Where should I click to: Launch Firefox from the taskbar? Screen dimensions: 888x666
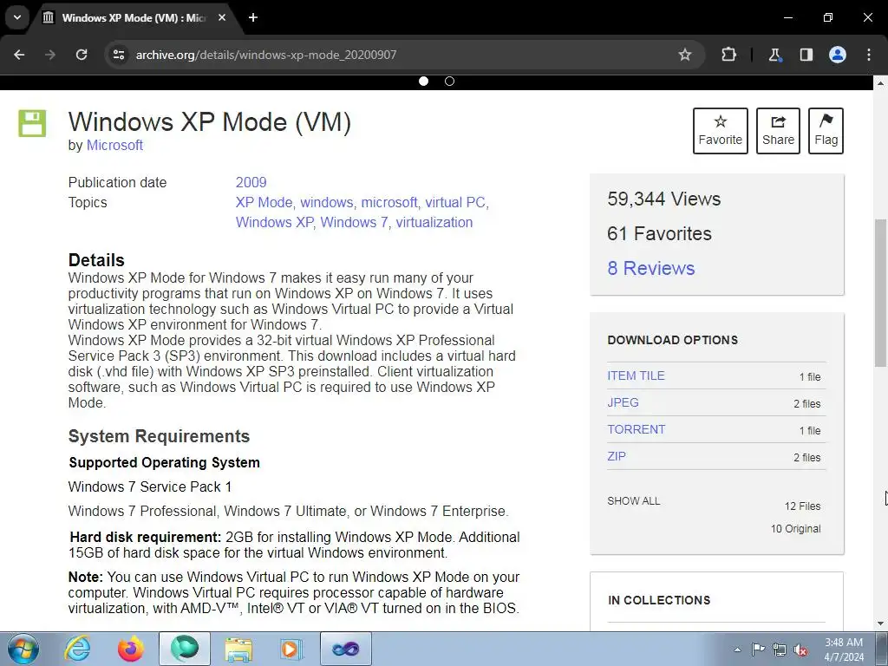point(130,649)
